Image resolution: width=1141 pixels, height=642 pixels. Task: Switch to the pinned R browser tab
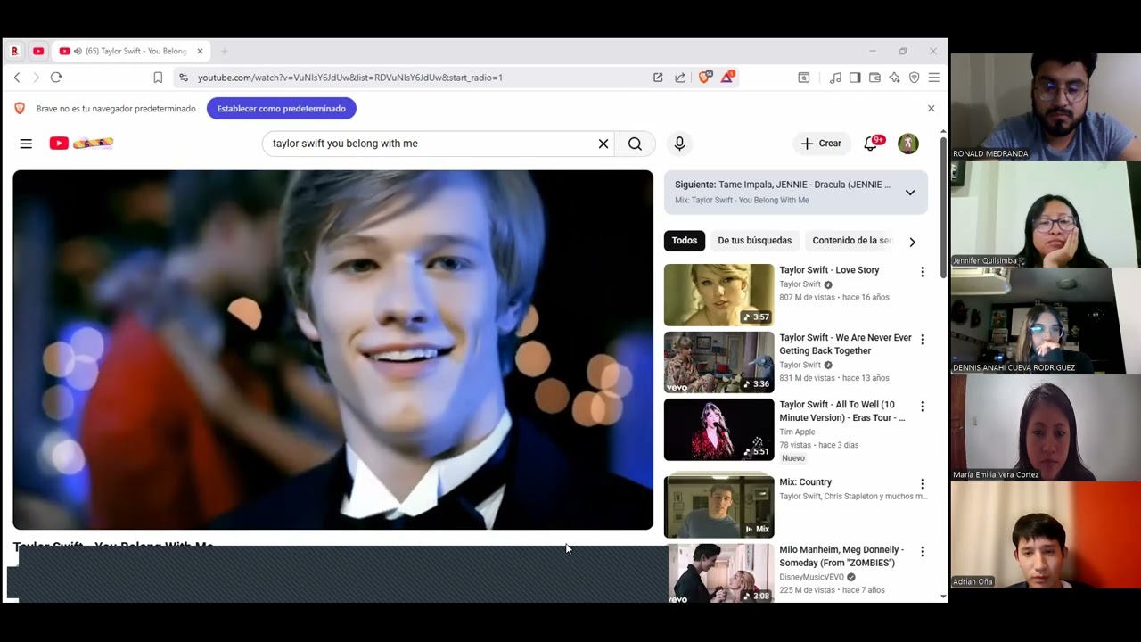pos(14,52)
